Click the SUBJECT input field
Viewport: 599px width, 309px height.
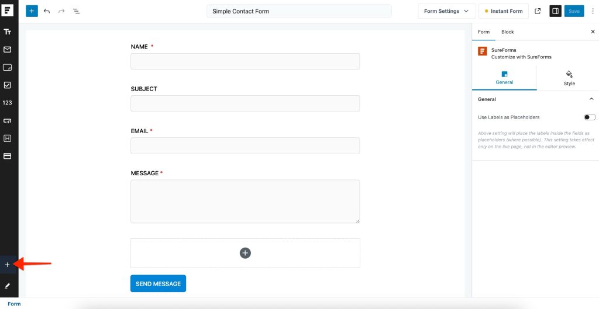[245, 103]
